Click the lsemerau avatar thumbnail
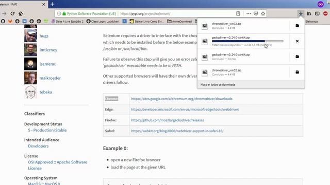 click(x=30, y=64)
